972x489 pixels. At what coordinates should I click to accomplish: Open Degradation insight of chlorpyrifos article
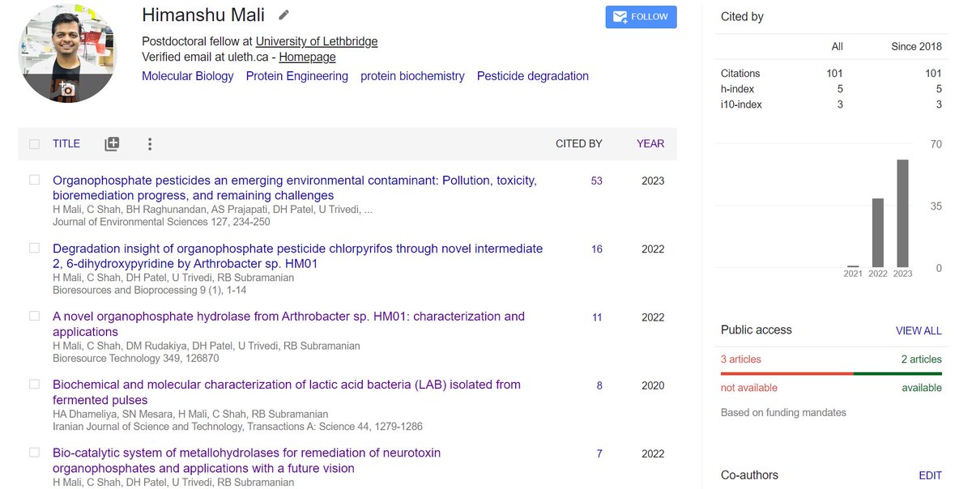297,256
